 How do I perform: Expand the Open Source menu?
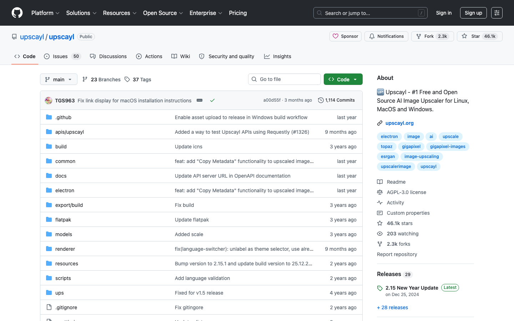(163, 13)
